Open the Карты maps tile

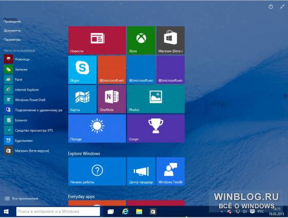(82, 99)
